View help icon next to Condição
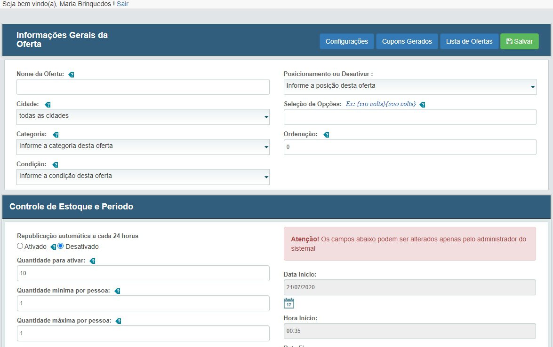 pos(56,165)
